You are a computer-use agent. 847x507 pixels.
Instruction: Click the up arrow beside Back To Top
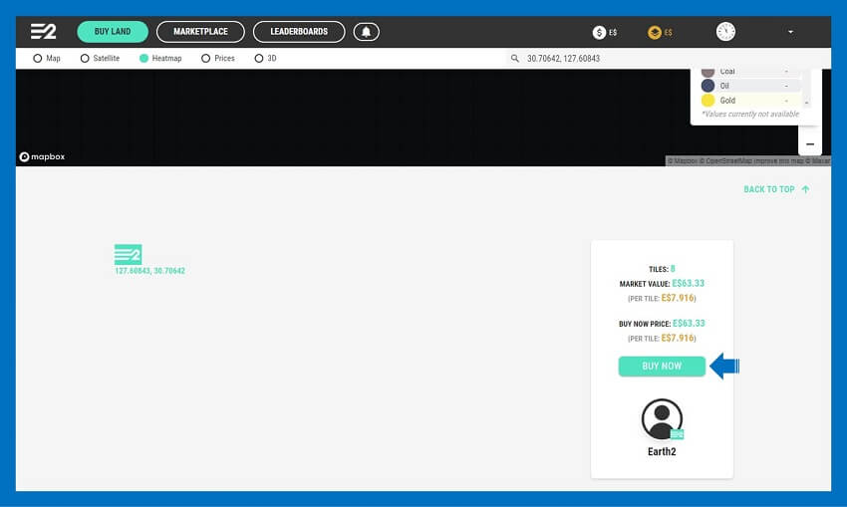coord(805,189)
